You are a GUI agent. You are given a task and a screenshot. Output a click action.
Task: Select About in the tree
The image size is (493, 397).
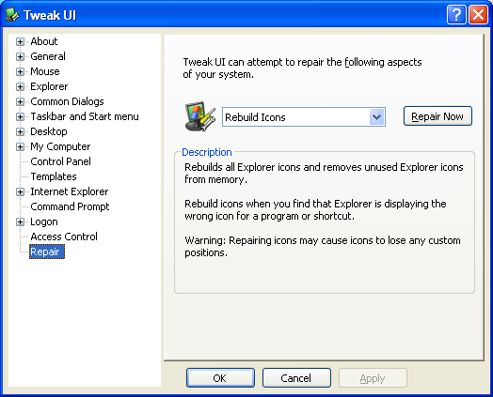pyautogui.click(x=44, y=41)
